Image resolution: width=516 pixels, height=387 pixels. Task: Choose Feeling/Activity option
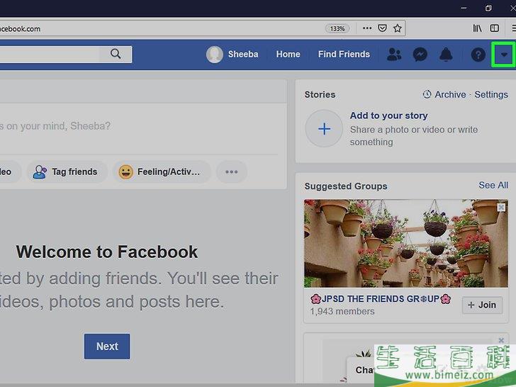162,172
